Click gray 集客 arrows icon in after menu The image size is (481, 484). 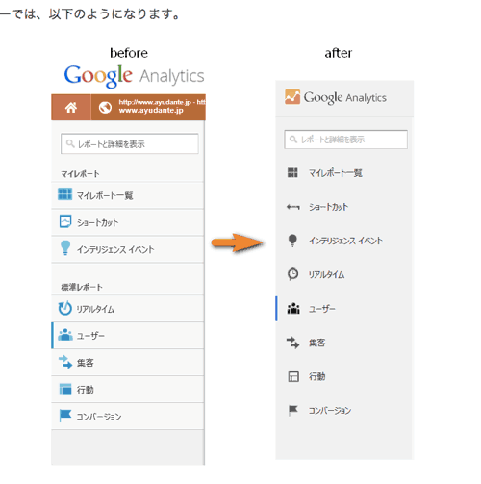(x=292, y=343)
